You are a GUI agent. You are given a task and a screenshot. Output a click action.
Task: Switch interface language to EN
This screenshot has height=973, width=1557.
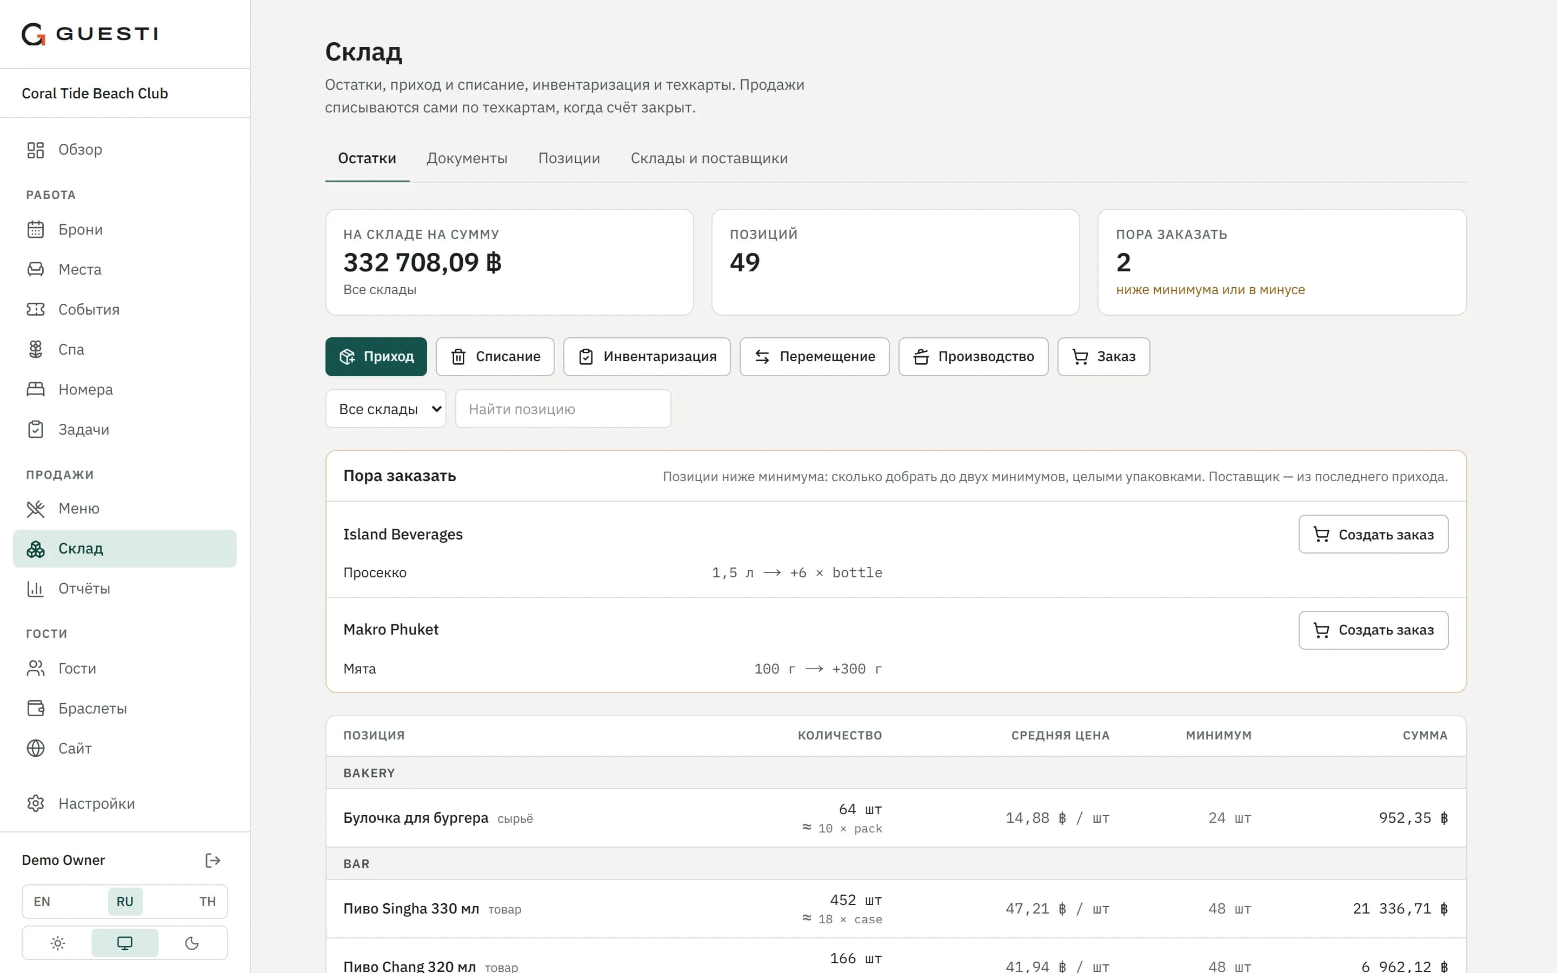tap(42, 901)
